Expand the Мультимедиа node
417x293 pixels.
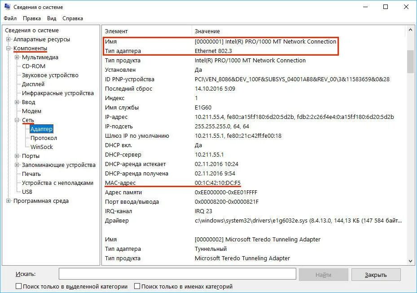click(17, 57)
